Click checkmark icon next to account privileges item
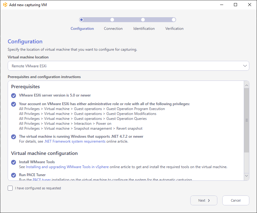The width and height of the screenshot is (257, 213). 14,104
